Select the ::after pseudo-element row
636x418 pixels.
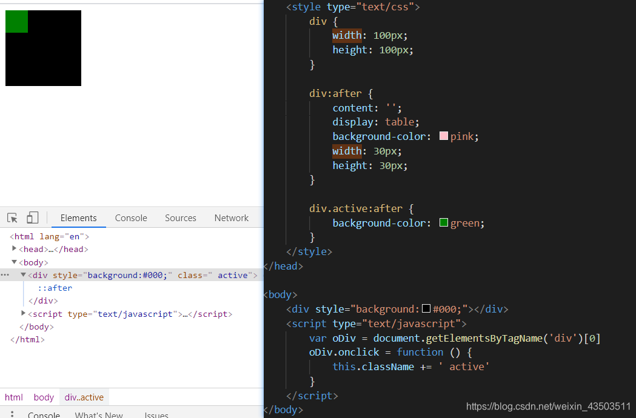pyautogui.click(x=55, y=288)
